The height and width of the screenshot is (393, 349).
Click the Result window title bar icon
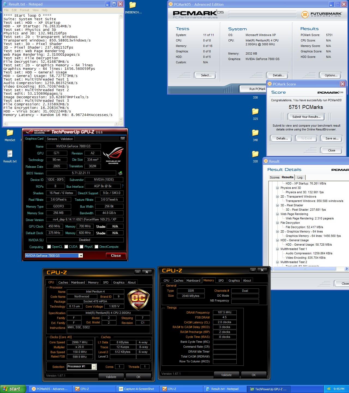[266, 161]
